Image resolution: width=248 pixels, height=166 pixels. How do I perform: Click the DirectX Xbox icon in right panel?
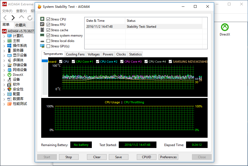click(x=225, y=27)
